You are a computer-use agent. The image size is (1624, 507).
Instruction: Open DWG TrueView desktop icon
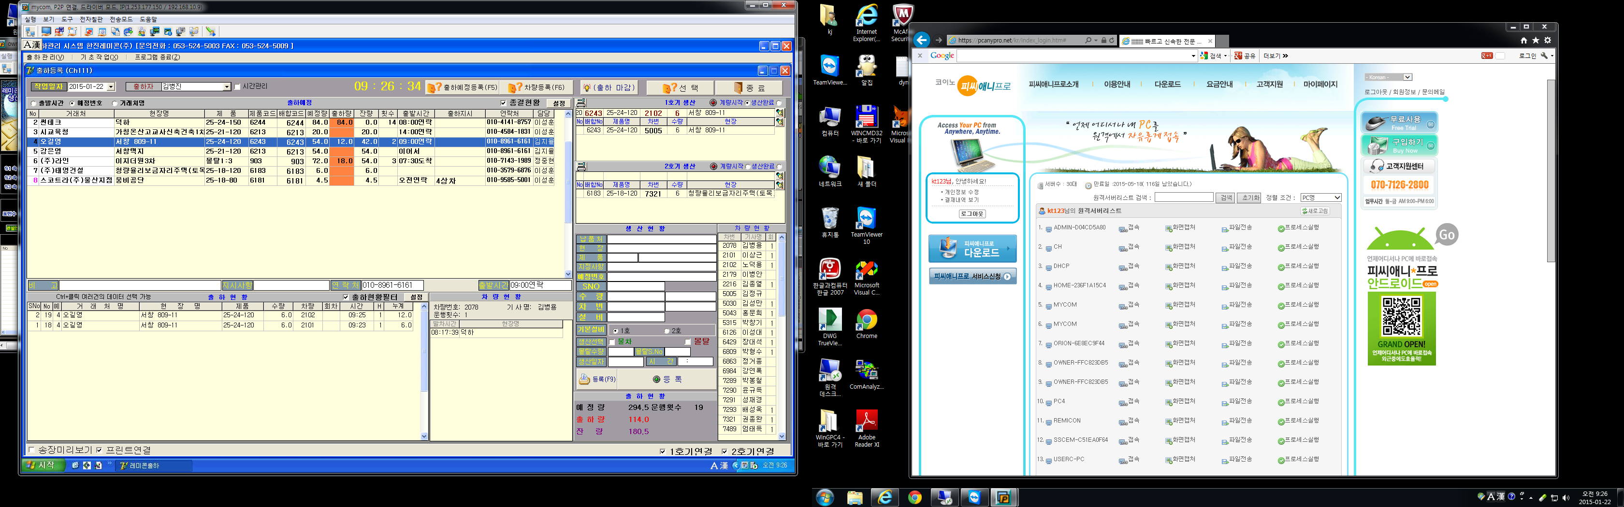tap(829, 327)
